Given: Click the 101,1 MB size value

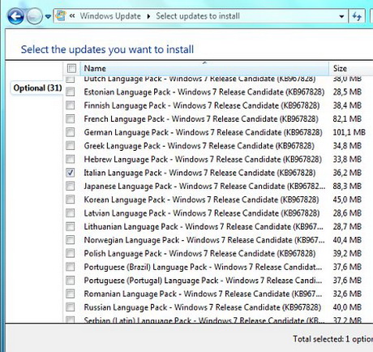Looking at the screenshot, I should [x=349, y=132].
